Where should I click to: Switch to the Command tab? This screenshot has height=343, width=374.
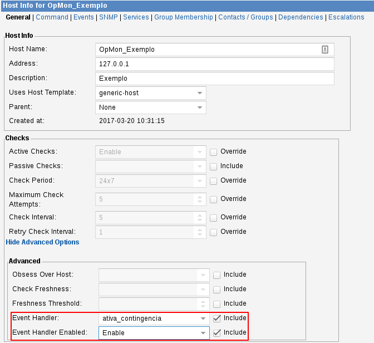click(52, 17)
